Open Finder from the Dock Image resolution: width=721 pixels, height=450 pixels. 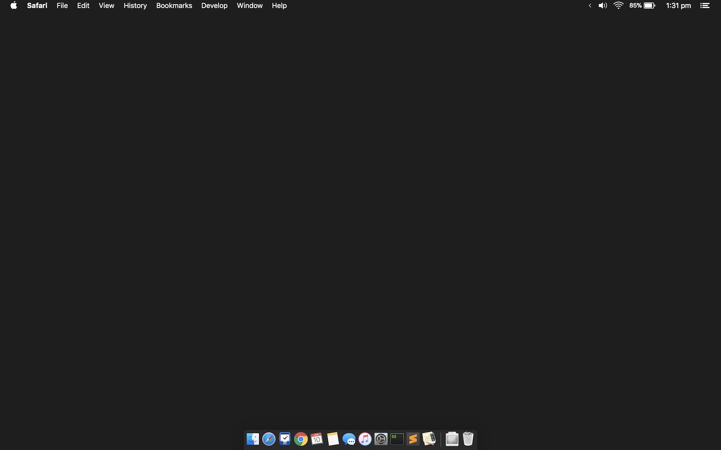tap(253, 439)
